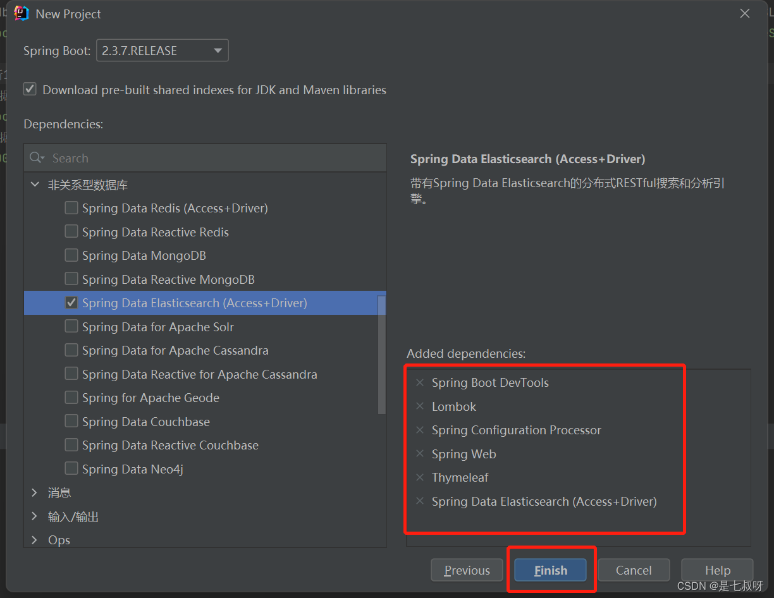774x598 pixels.
Task: Click the Spring Data Elasticsearch description title
Action: 527,159
